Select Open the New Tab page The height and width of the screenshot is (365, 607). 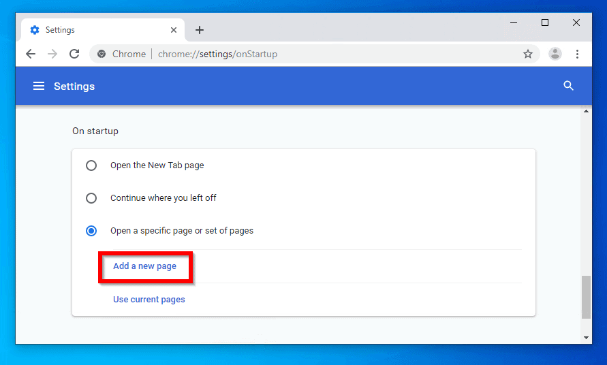click(91, 165)
